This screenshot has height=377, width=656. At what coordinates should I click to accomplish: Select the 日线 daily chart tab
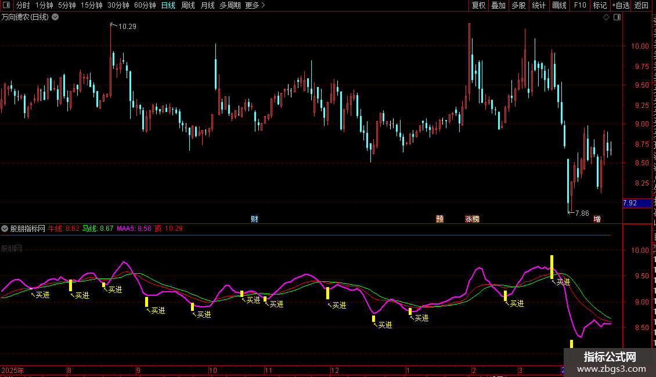[168, 5]
